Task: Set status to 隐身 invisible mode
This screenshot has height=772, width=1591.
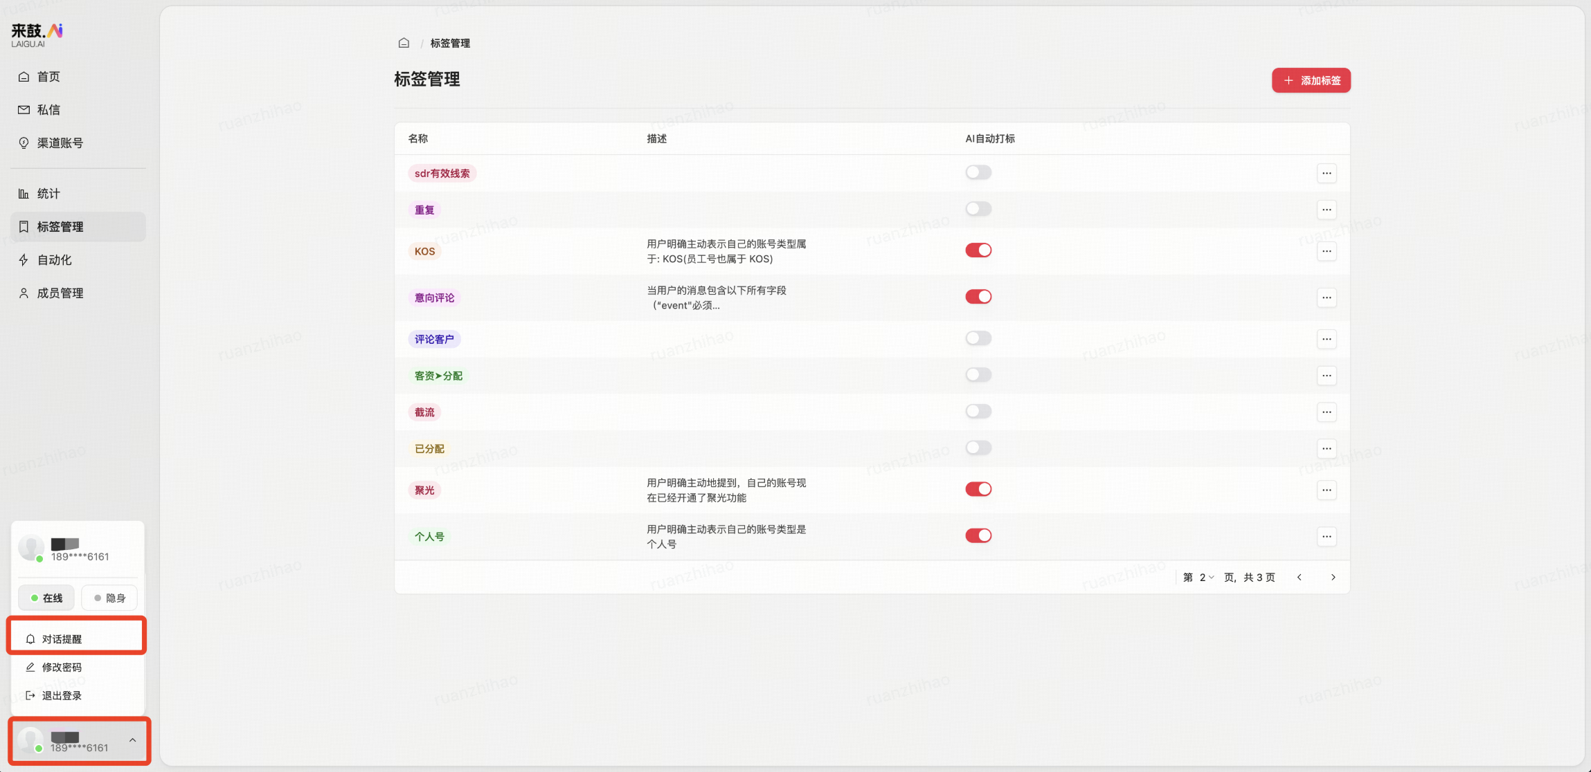Action: 109,597
